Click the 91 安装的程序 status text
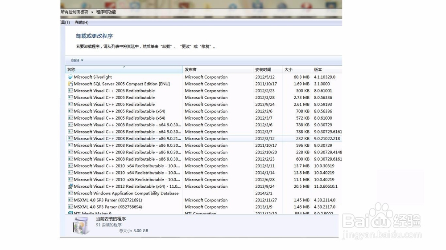 click(109, 225)
